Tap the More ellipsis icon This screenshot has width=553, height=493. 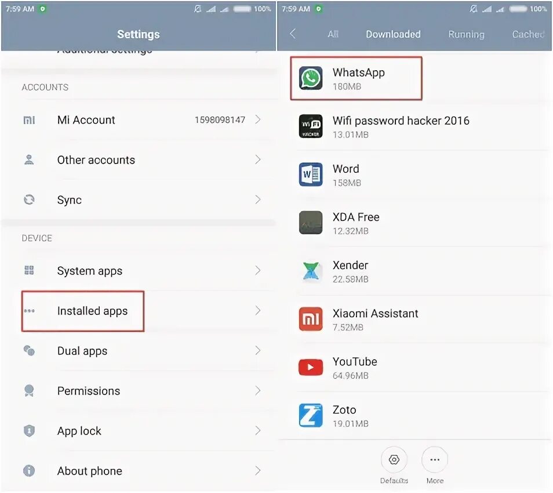(x=435, y=459)
